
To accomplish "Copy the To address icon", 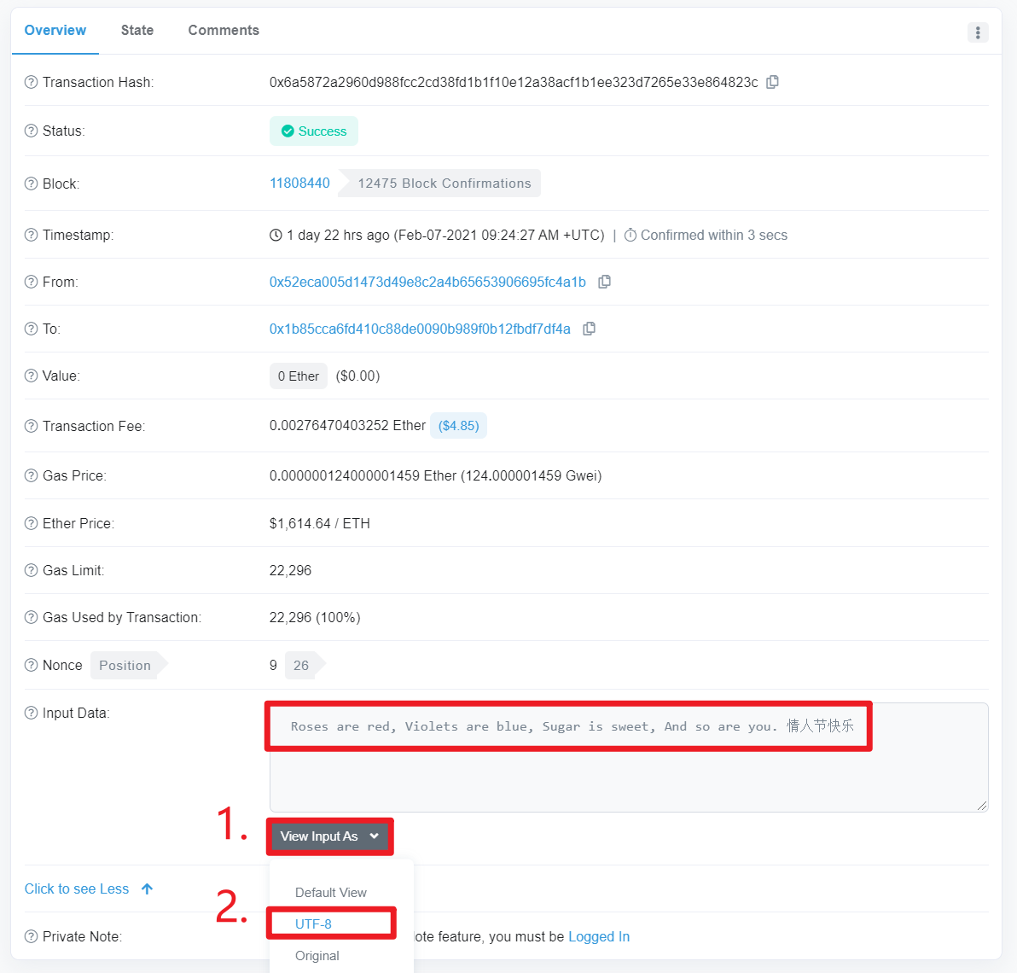I will [x=589, y=329].
